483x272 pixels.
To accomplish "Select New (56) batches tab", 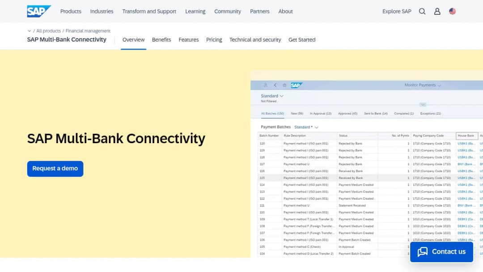I will [x=297, y=113].
